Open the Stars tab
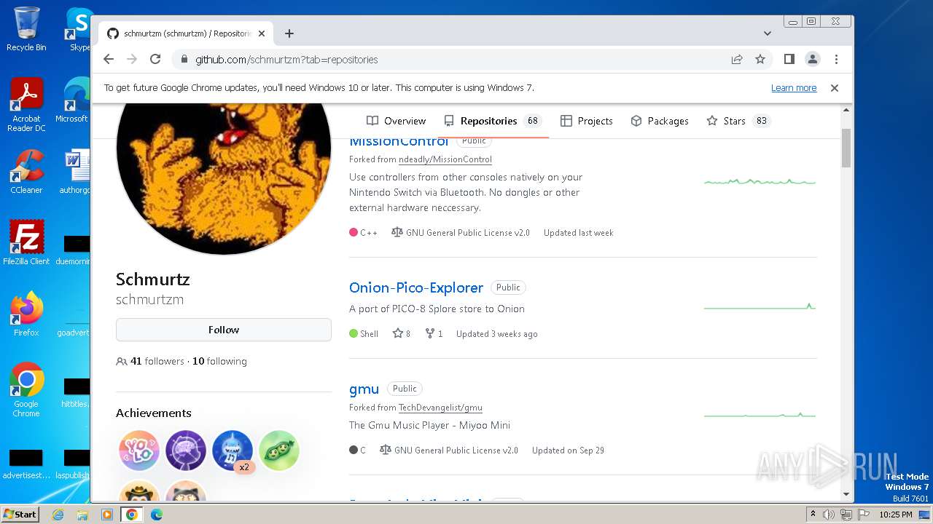Image resolution: width=933 pixels, height=524 pixels. (x=738, y=121)
